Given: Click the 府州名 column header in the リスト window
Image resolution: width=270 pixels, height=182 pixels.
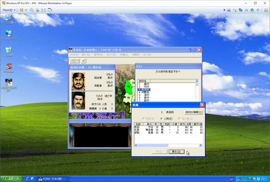Looking at the screenshot, I should (144, 81).
